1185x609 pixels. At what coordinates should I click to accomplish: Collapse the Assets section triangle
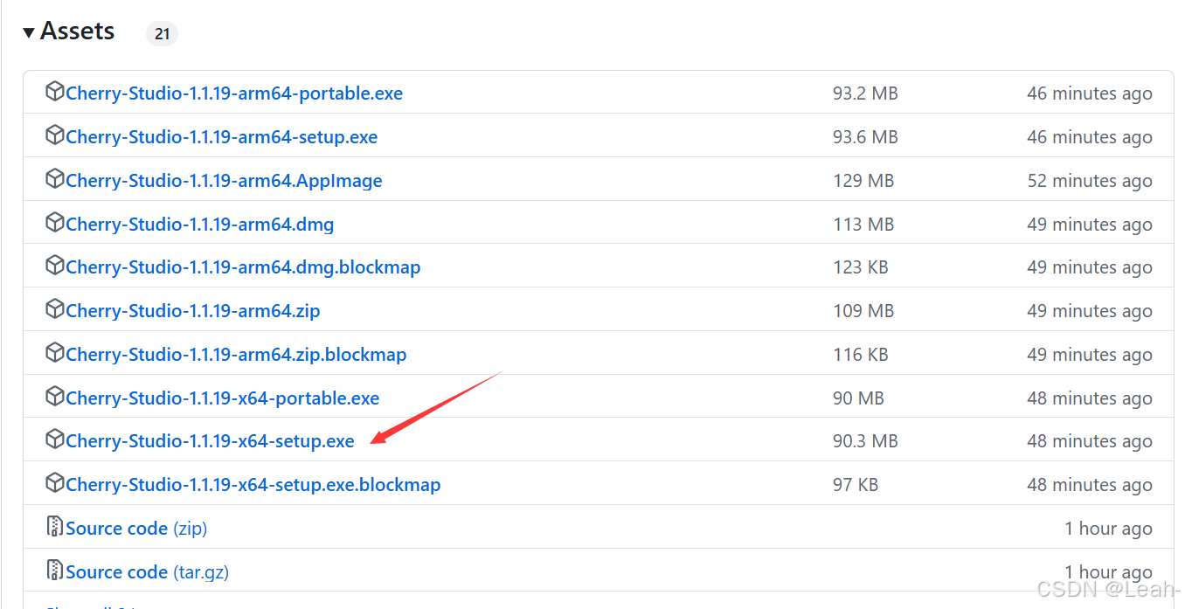[29, 32]
